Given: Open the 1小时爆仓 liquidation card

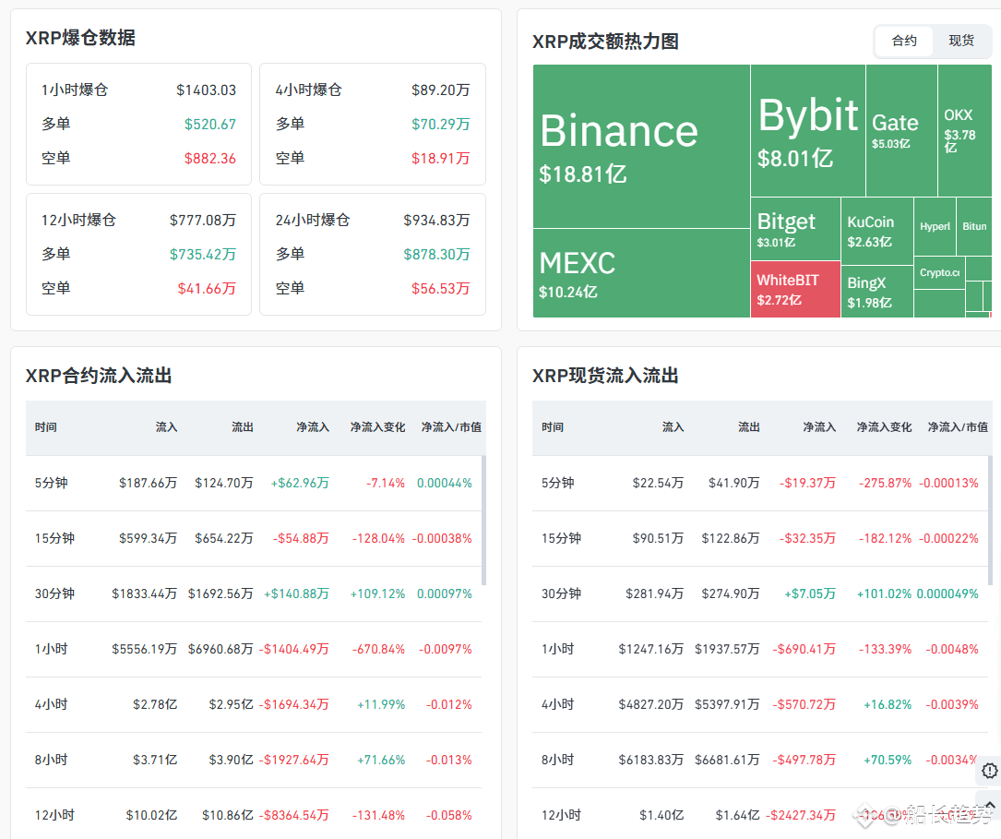Looking at the screenshot, I should pos(138,124).
